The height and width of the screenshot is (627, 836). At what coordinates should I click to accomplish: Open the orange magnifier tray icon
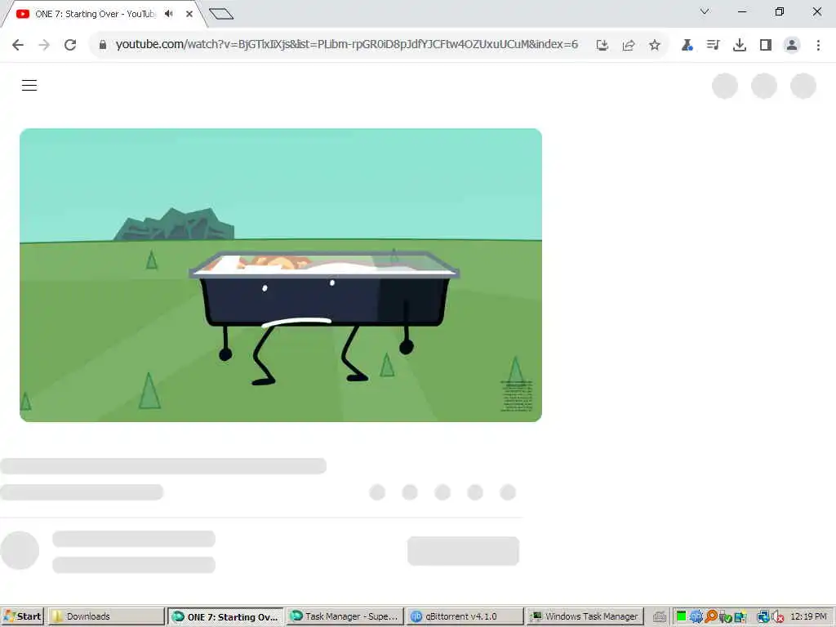711,617
